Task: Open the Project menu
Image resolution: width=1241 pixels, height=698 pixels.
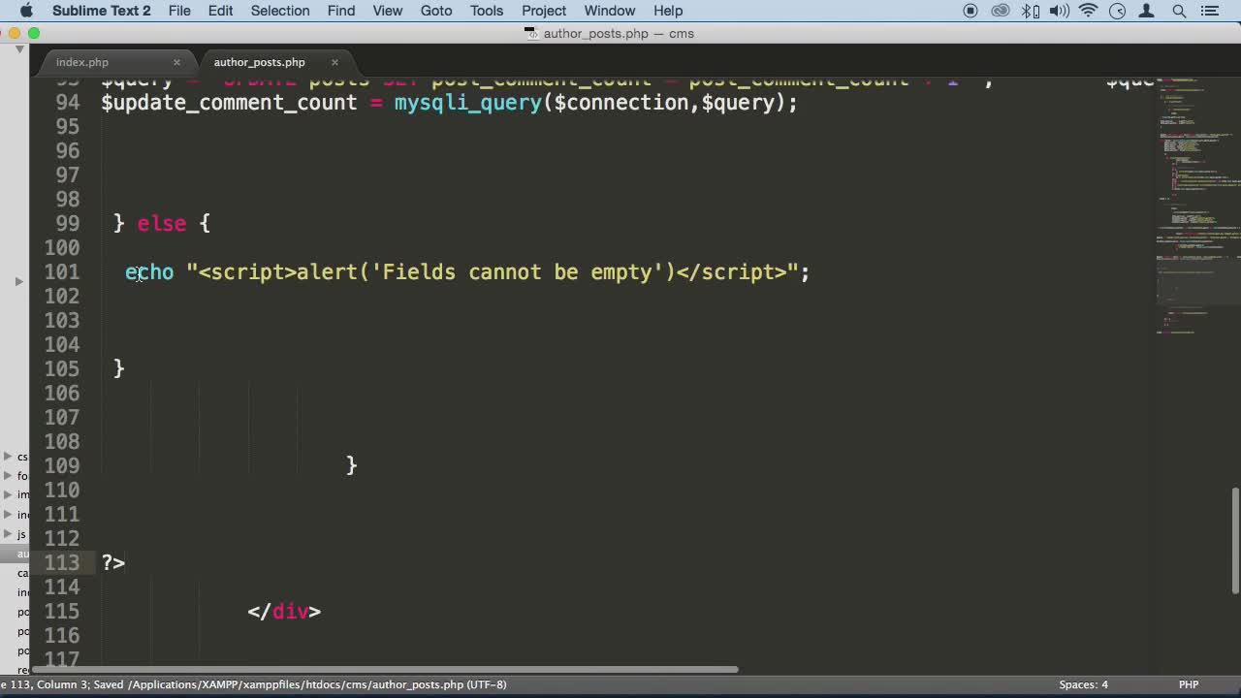Action: point(544,11)
